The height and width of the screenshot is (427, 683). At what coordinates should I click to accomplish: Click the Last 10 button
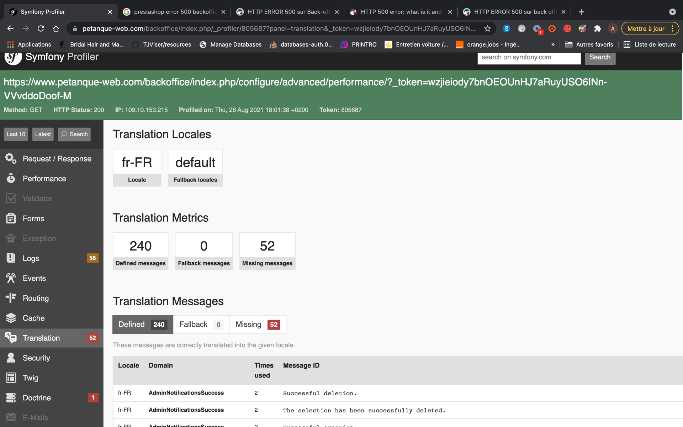16,134
